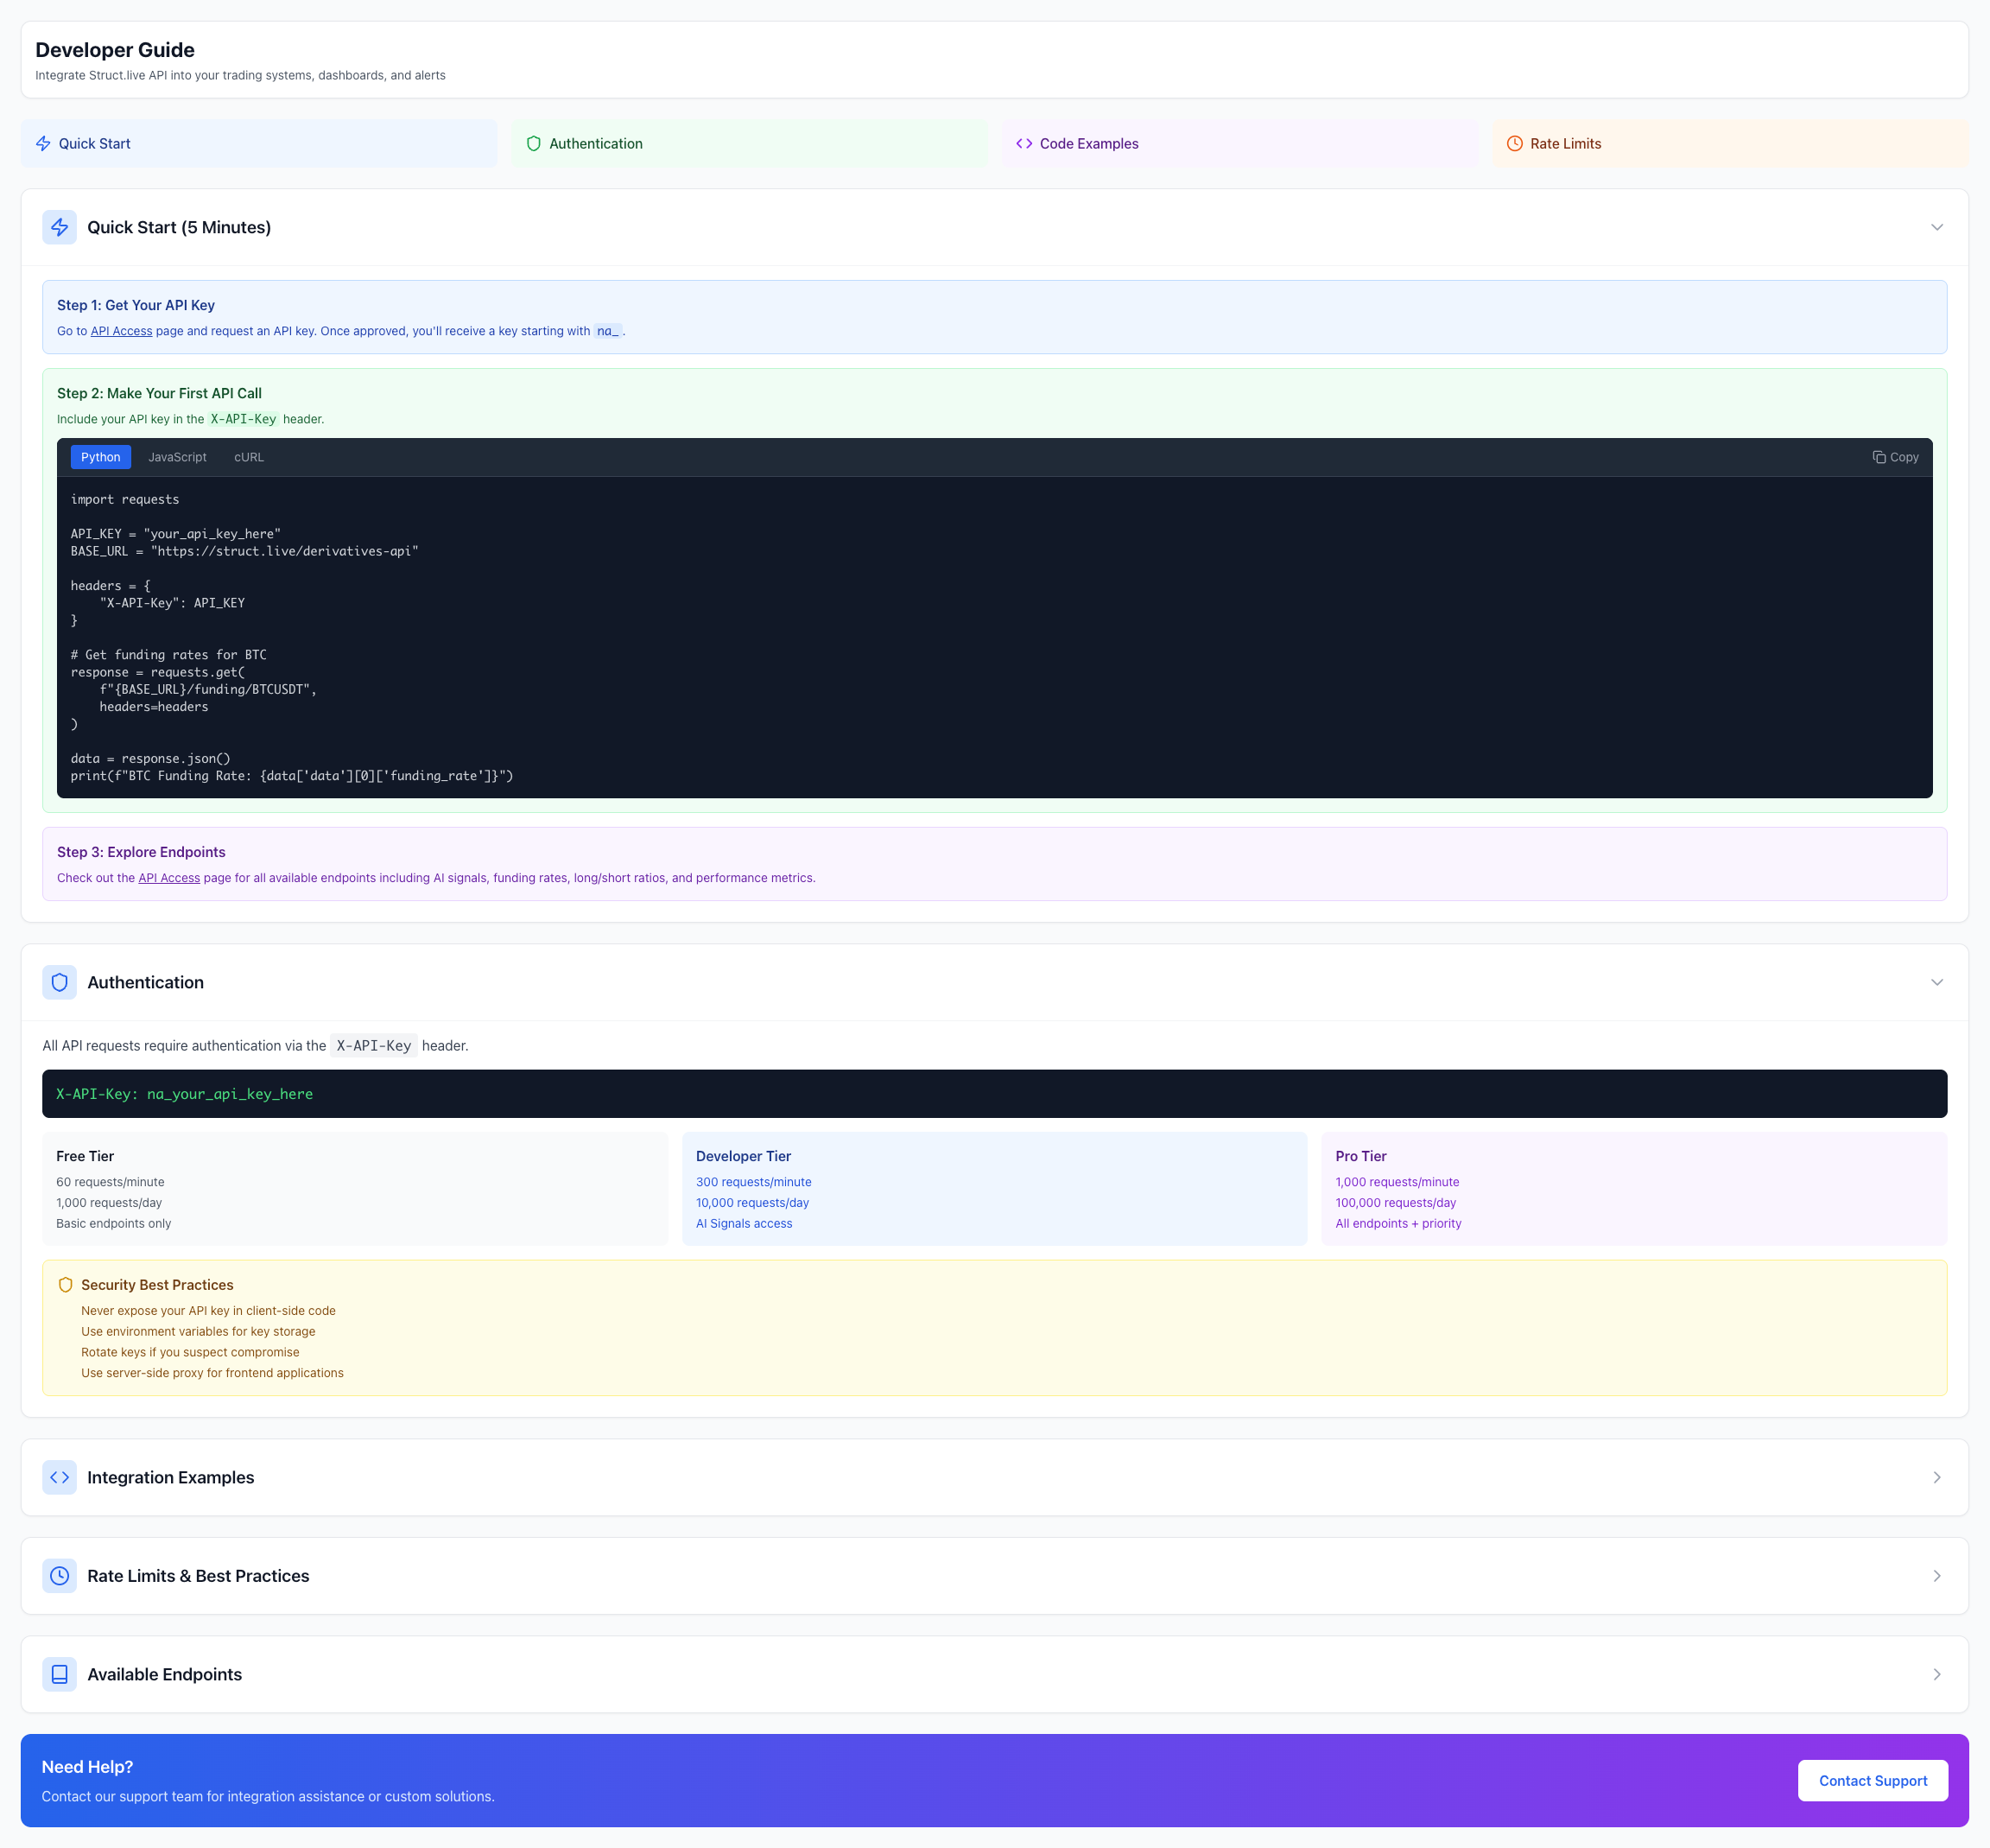1990x1848 pixels.
Task: Open API Access link in Step 1
Action: click(121, 331)
